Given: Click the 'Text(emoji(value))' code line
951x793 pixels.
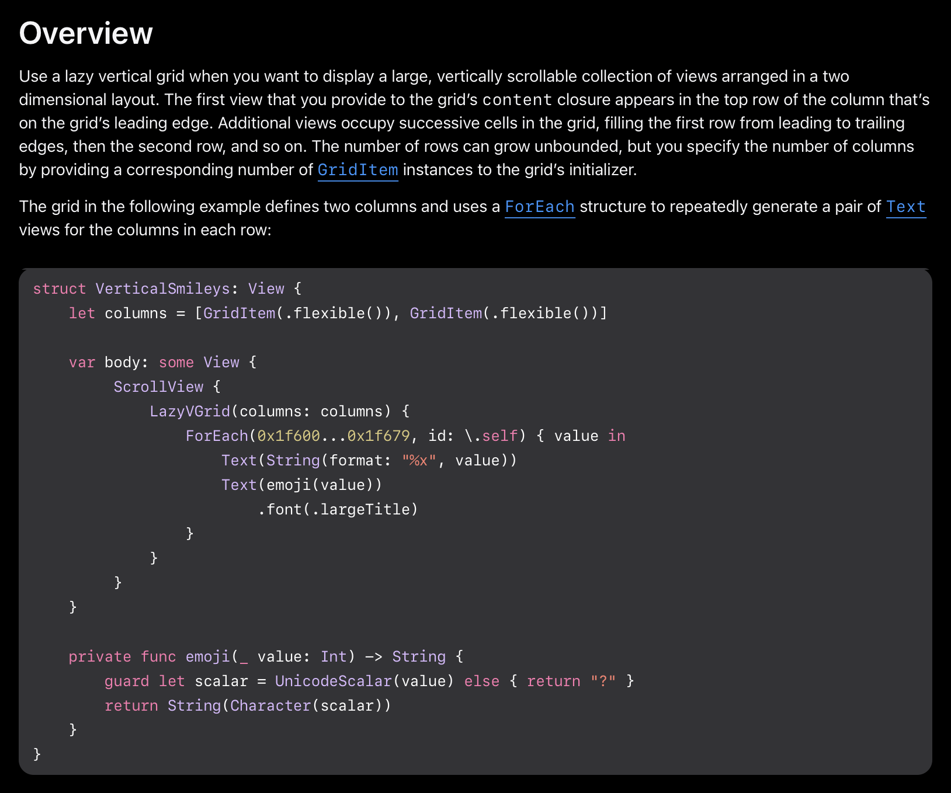Looking at the screenshot, I should 302,485.
